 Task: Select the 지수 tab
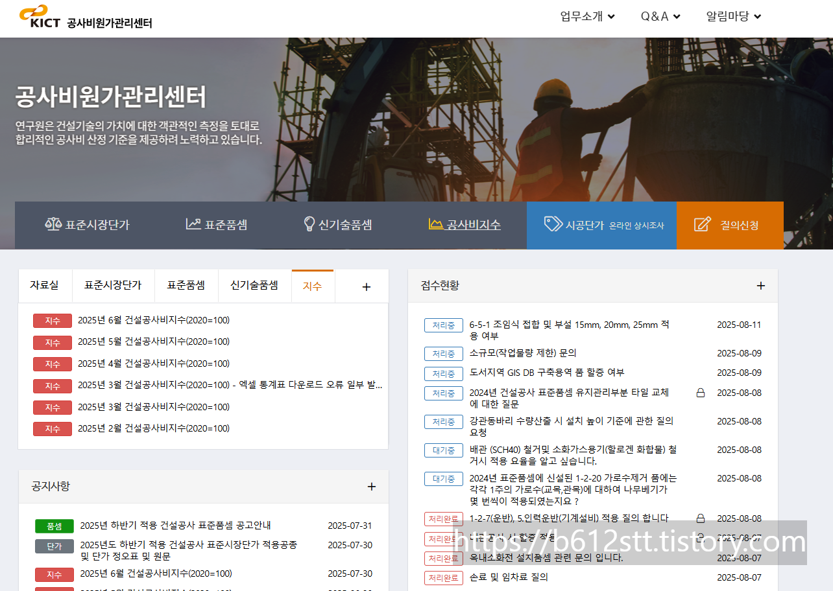click(312, 286)
